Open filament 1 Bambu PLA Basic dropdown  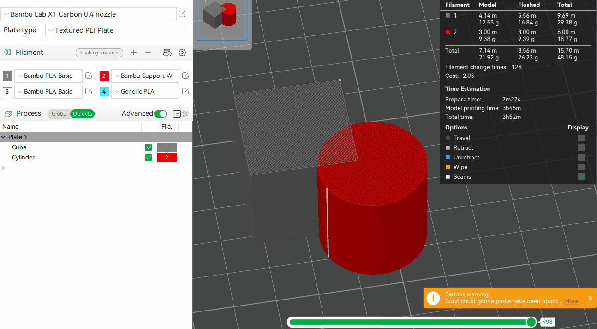pos(48,76)
